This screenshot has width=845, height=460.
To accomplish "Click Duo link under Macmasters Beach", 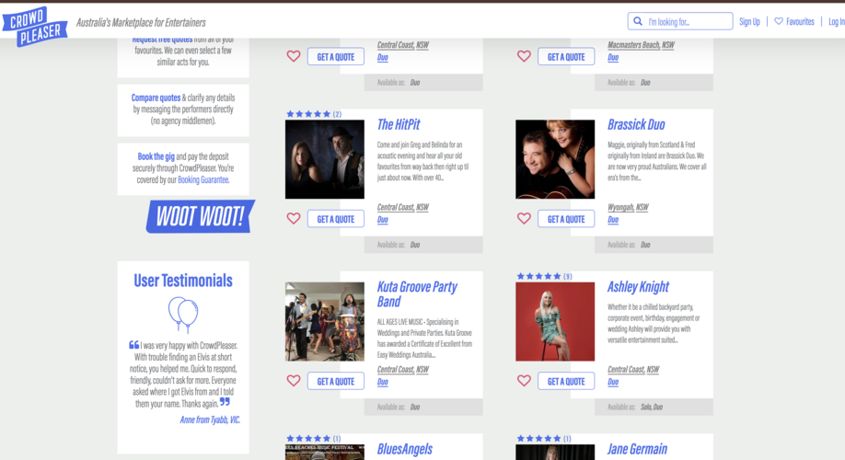I will click(613, 57).
